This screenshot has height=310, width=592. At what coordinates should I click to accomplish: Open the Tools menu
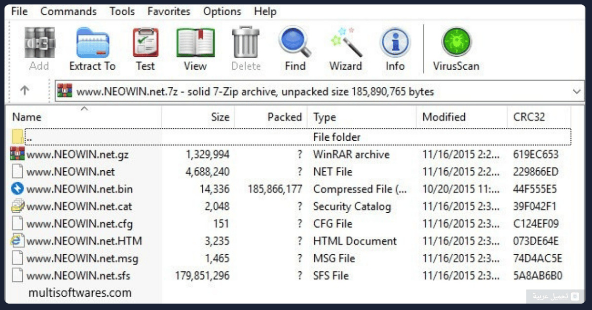122,11
